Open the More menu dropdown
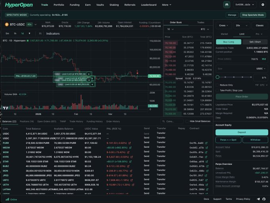270x203 pixels. [166, 5]
